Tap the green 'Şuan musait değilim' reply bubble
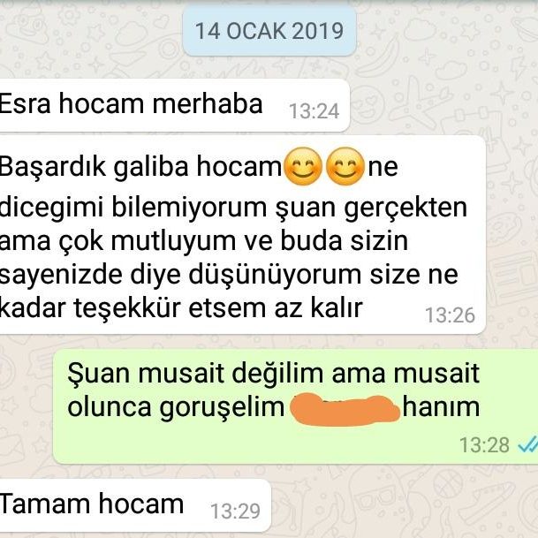The width and height of the screenshot is (538, 538). [x=295, y=406]
